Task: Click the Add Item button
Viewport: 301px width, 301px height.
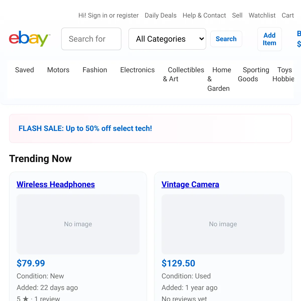Action: [269, 39]
